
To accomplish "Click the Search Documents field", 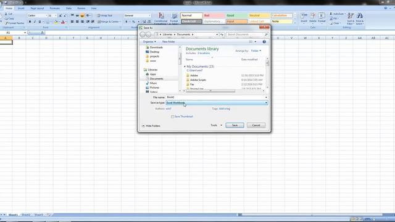I will [x=247, y=35].
